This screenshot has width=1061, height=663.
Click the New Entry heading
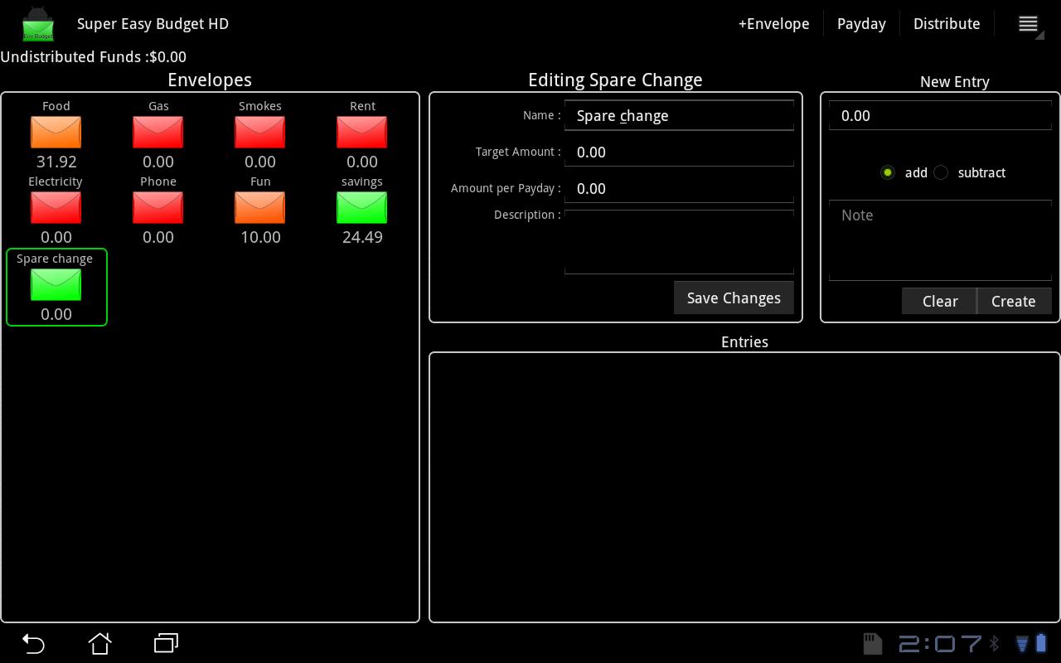point(954,82)
